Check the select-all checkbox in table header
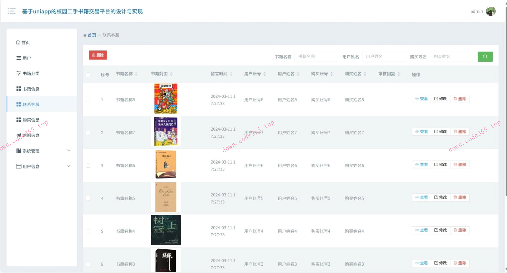The height and width of the screenshot is (273, 507). coord(88,75)
